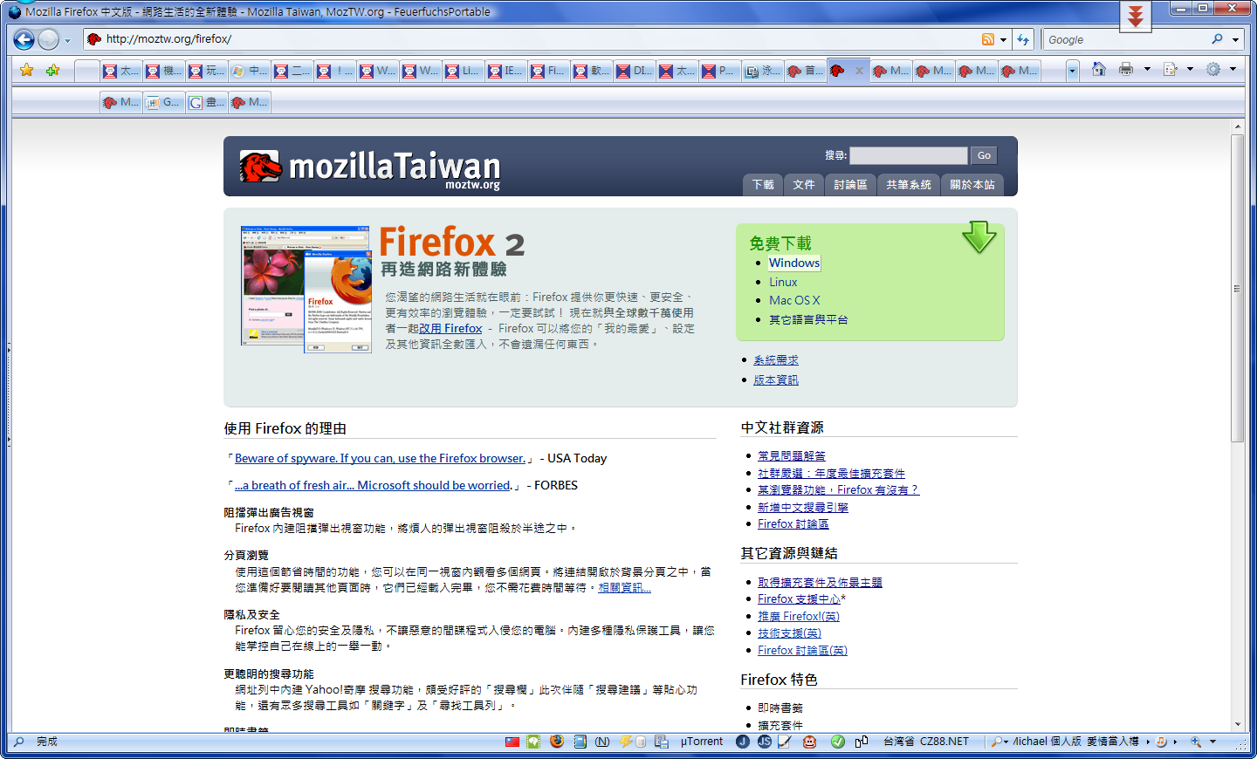Switch to the '軟...' tab
Viewport: 1257px width, 759px height.
[x=592, y=71]
